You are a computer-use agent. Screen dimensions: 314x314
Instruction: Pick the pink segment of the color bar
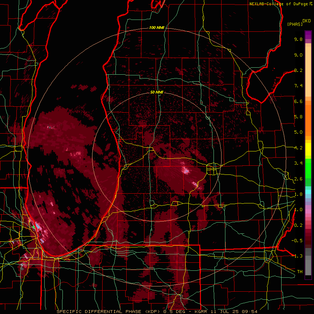coord(308,211)
